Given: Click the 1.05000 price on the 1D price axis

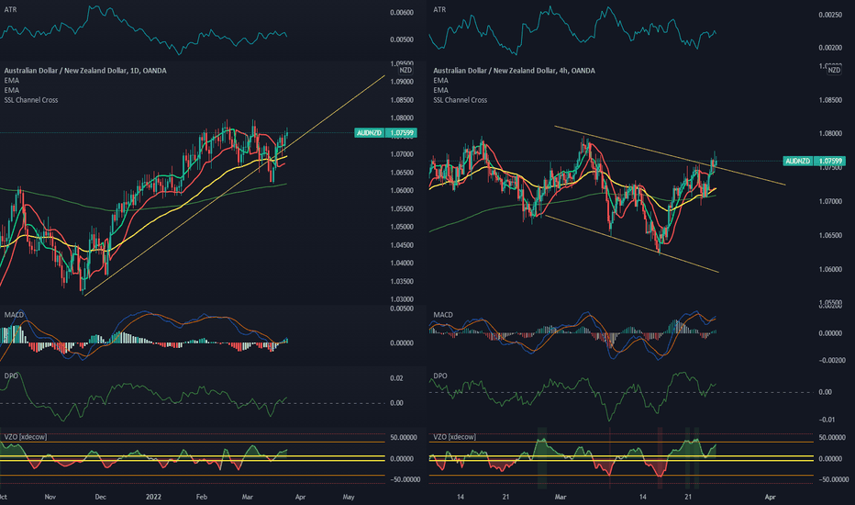Looking at the screenshot, I should pyautogui.click(x=402, y=227).
